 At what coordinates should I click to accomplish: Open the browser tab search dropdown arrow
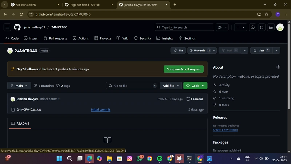coord(4,5)
